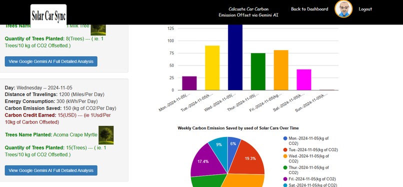Select the green Thursday bar in chart
This screenshot has width=403, height=187.
coord(258,71)
